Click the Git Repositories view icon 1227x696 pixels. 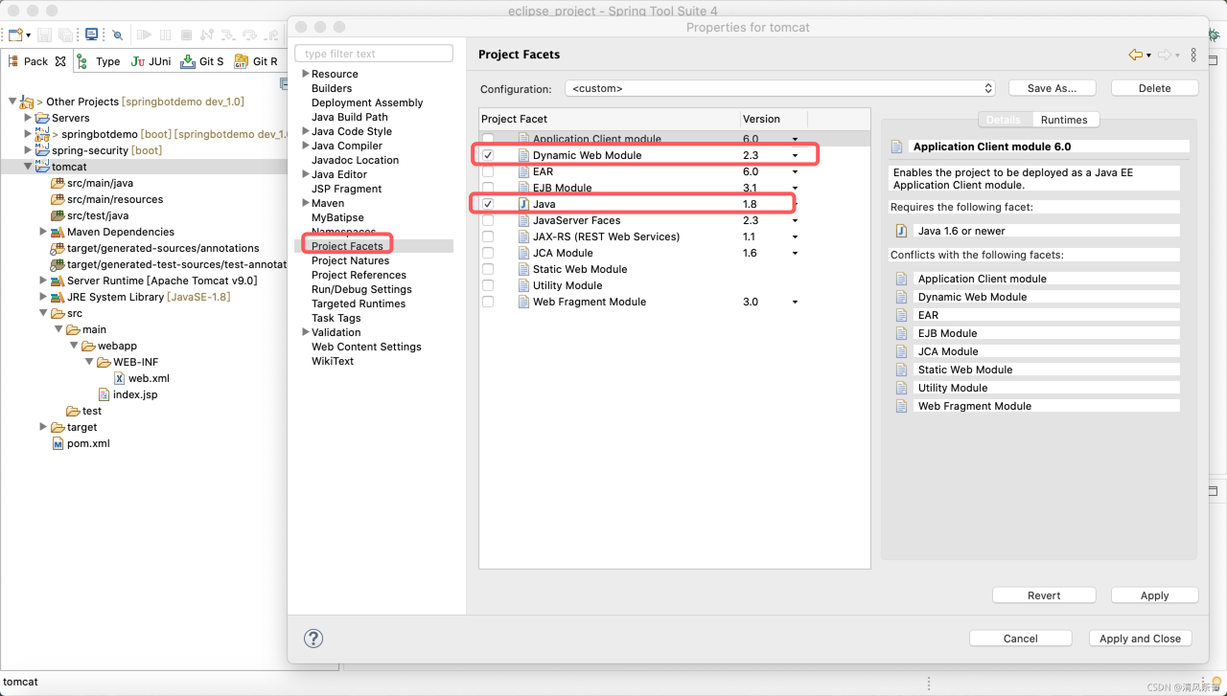tap(242, 61)
